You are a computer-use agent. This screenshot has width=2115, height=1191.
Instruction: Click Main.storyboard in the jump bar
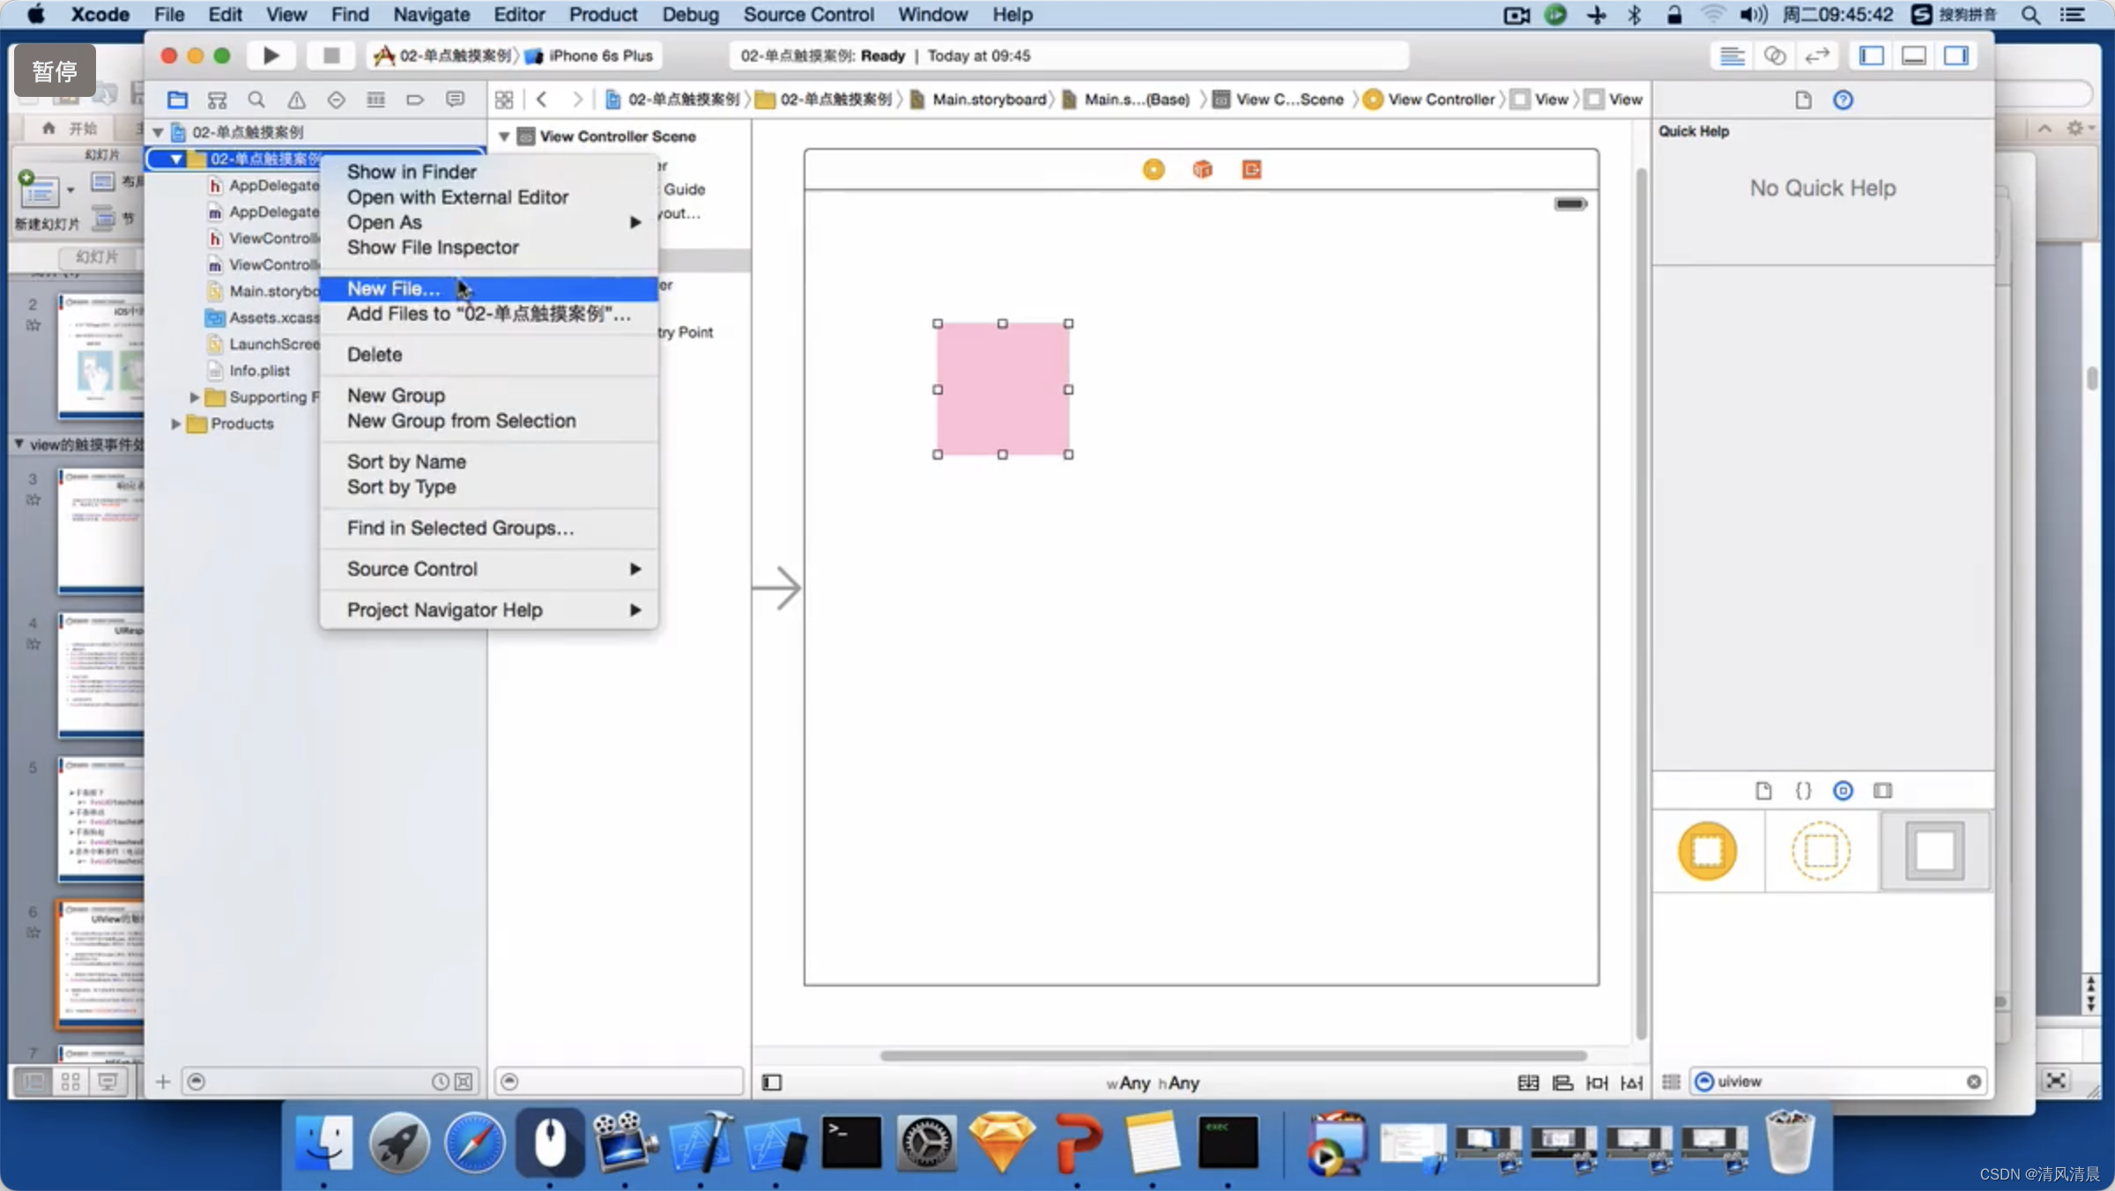980,100
